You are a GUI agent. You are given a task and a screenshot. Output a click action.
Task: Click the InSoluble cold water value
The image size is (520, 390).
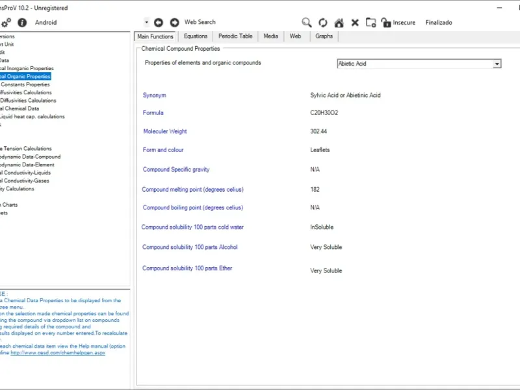click(x=322, y=227)
